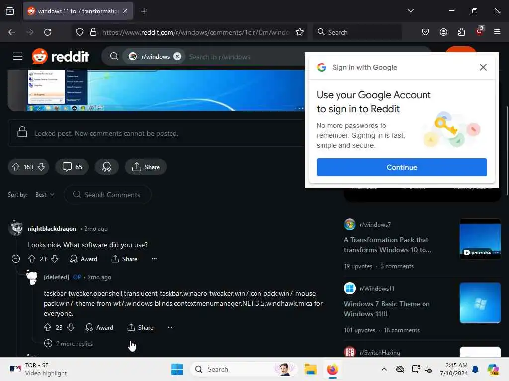
Task: Show hidden system tray icons
Action: click(384, 369)
